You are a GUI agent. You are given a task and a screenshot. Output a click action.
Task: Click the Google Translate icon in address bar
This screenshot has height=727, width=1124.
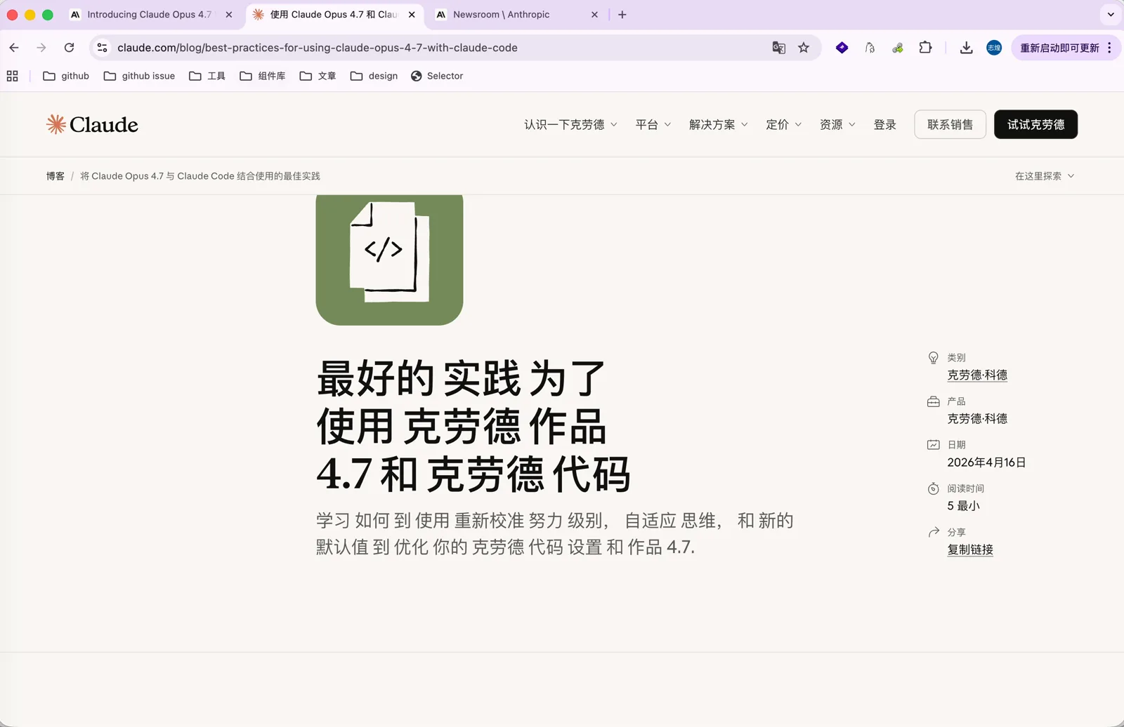(778, 48)
